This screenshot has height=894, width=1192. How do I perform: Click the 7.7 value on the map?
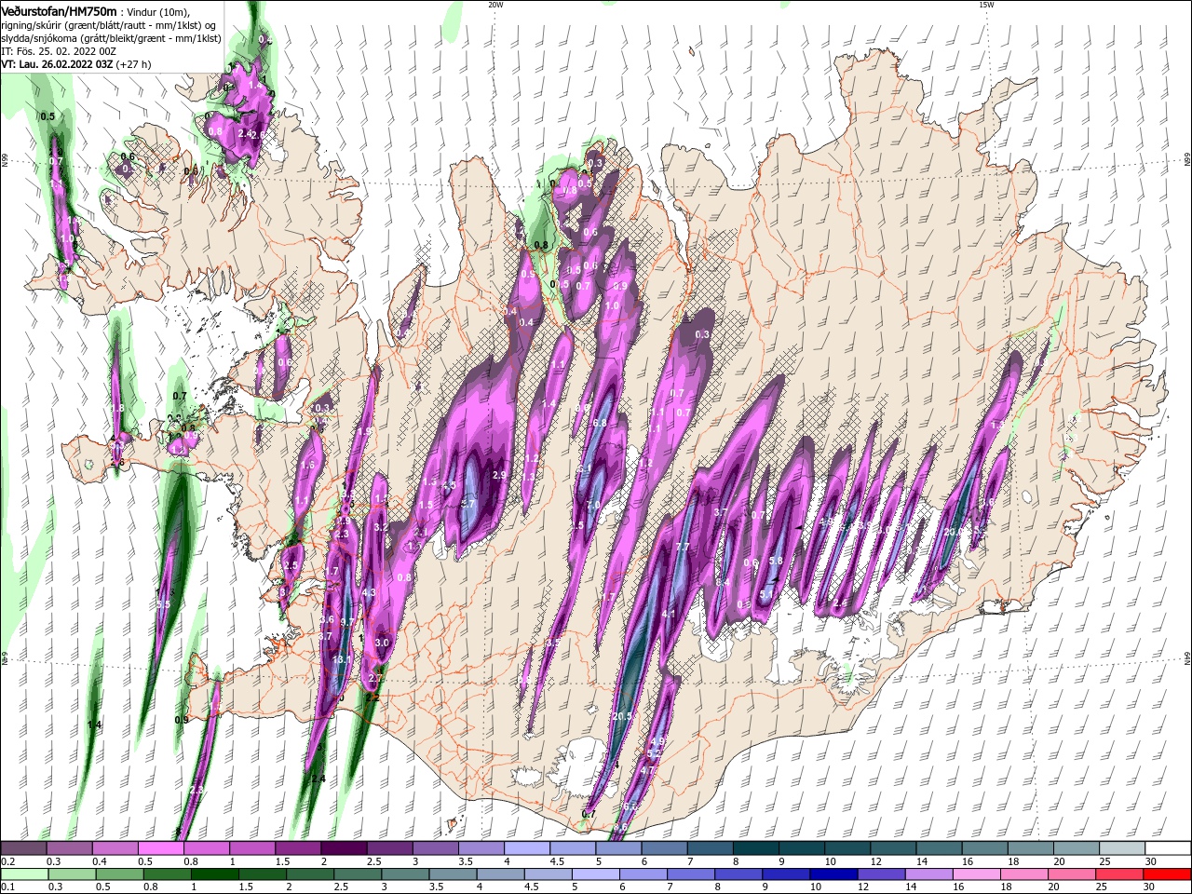(x=683, y=547)
